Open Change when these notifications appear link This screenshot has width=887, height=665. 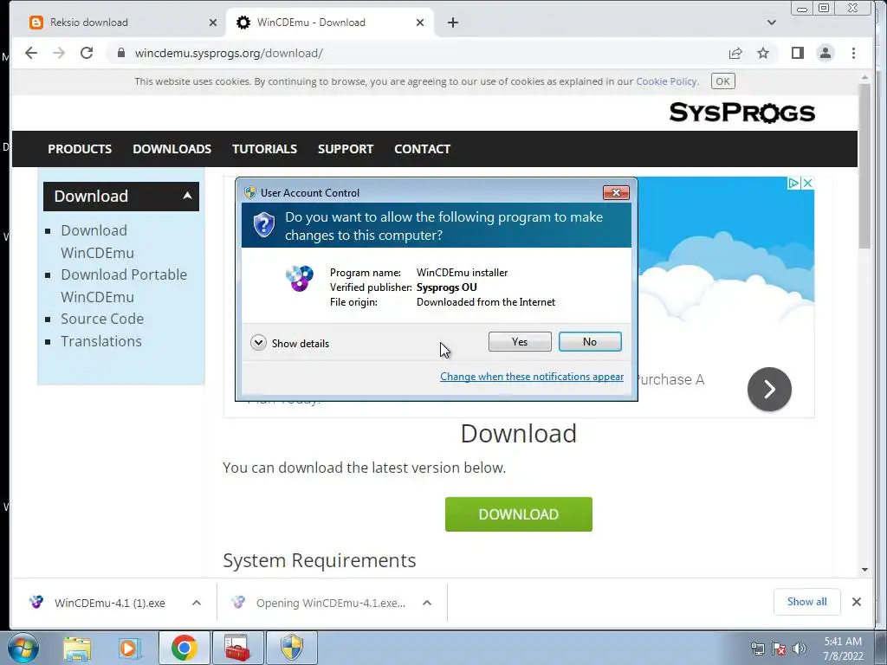532,377
